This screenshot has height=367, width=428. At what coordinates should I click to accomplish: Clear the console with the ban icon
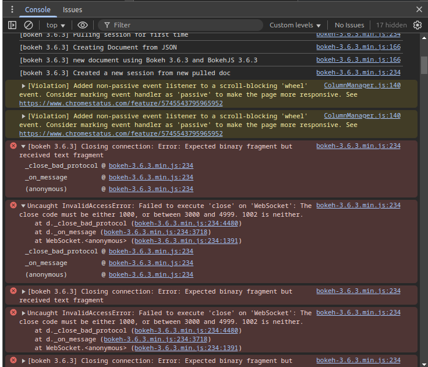[29, 25]
